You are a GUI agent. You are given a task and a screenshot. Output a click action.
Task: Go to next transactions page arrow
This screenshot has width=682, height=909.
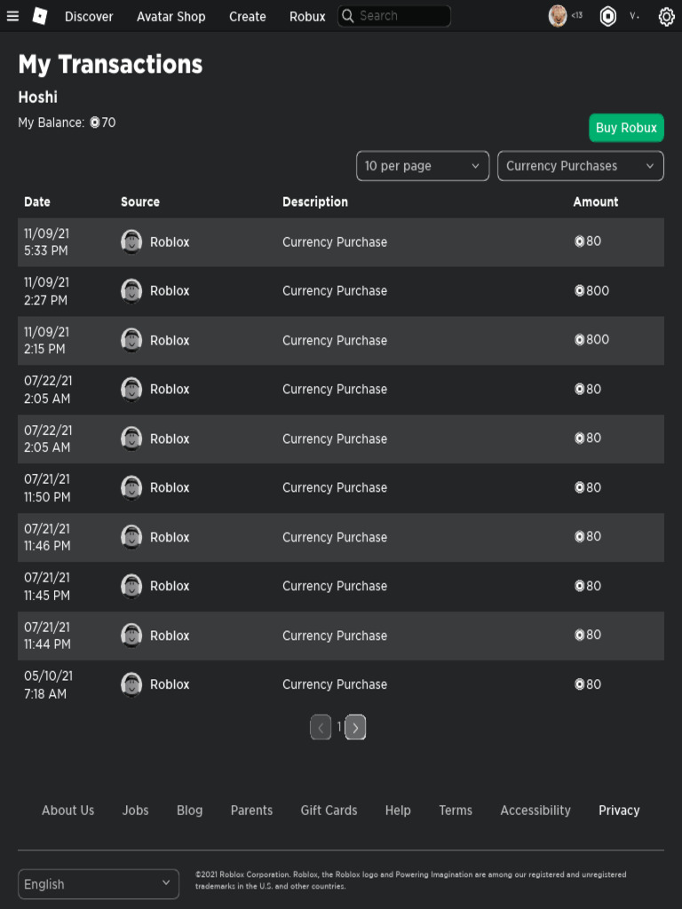(355, 728)
